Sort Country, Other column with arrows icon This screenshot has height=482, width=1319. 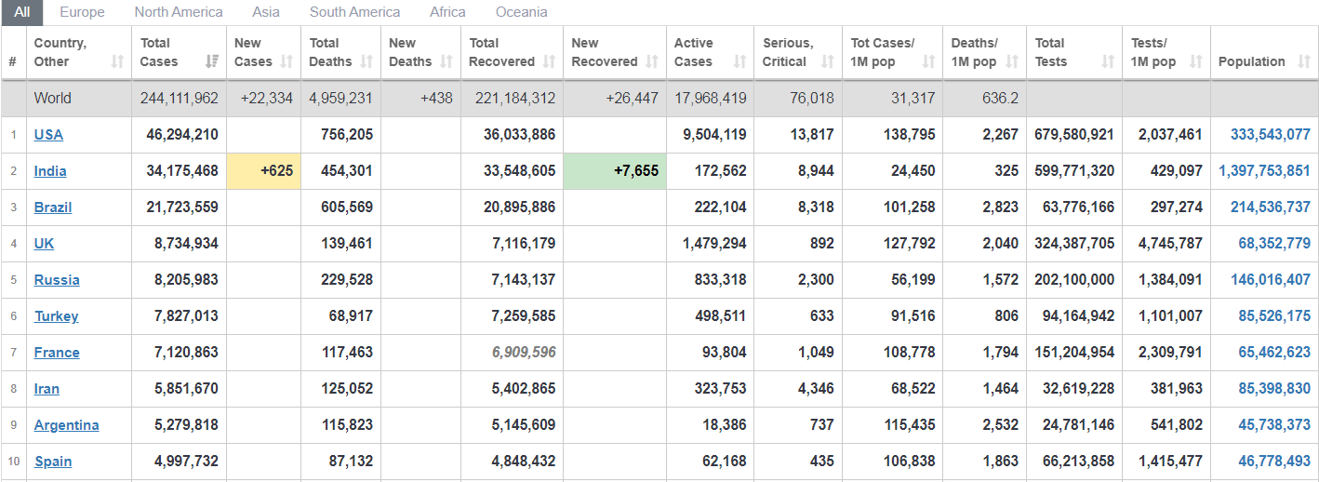[x=117, y=61]
